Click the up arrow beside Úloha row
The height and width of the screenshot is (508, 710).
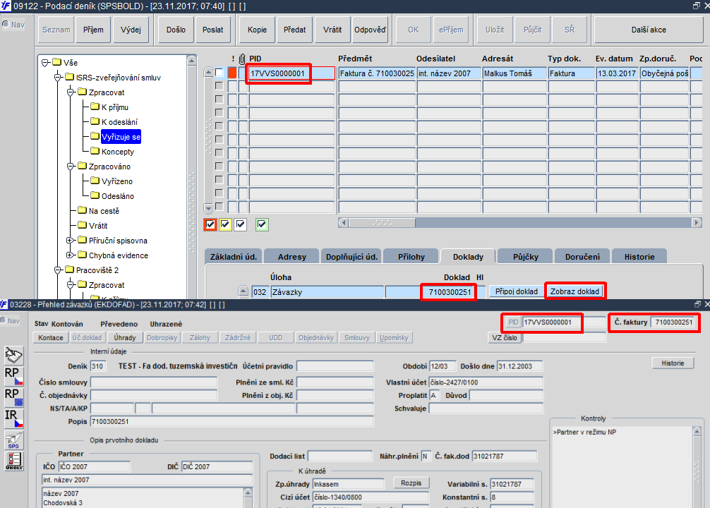pyautogui.click(x=243, y=291)
